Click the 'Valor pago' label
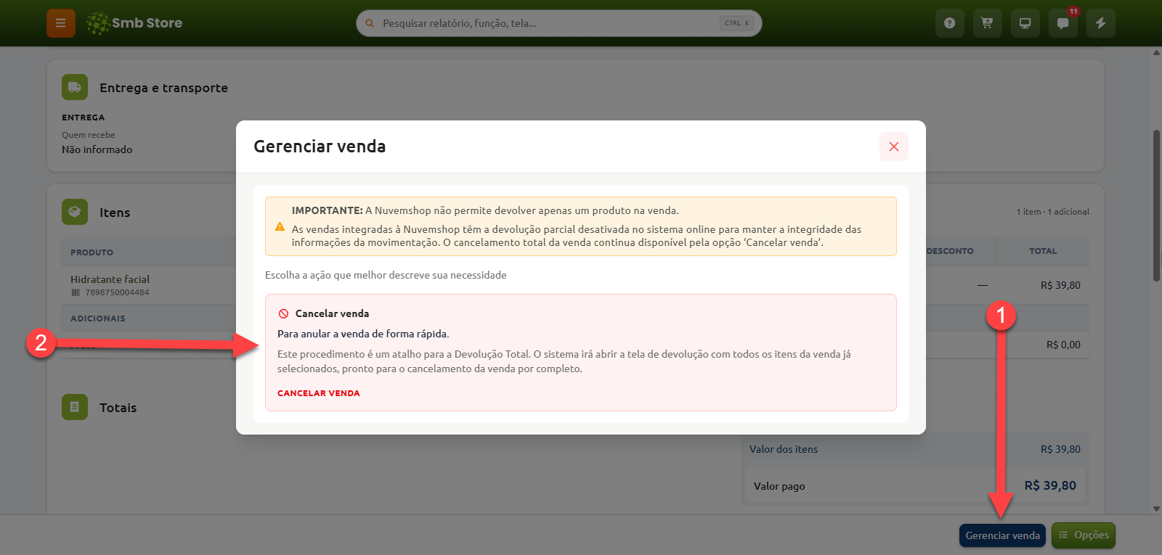1162x555 pixels. 779,486
